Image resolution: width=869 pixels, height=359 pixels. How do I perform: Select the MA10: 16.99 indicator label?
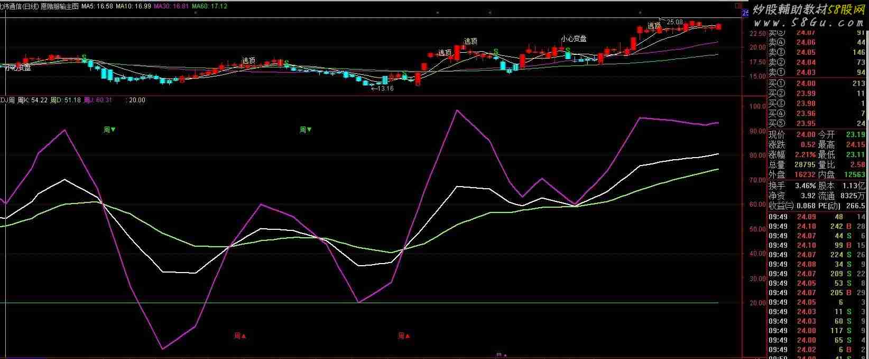(x=133, y=6)
